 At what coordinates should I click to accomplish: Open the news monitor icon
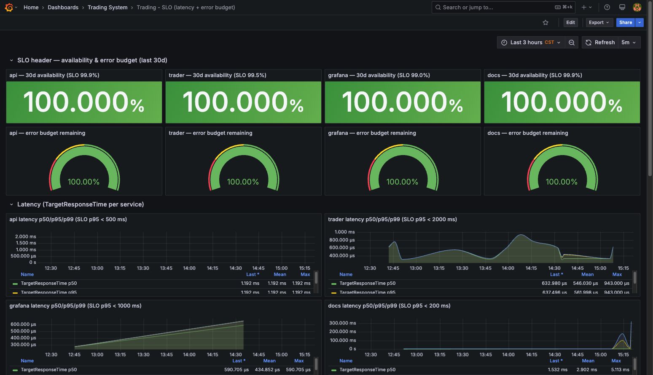[x=622, y=7]
